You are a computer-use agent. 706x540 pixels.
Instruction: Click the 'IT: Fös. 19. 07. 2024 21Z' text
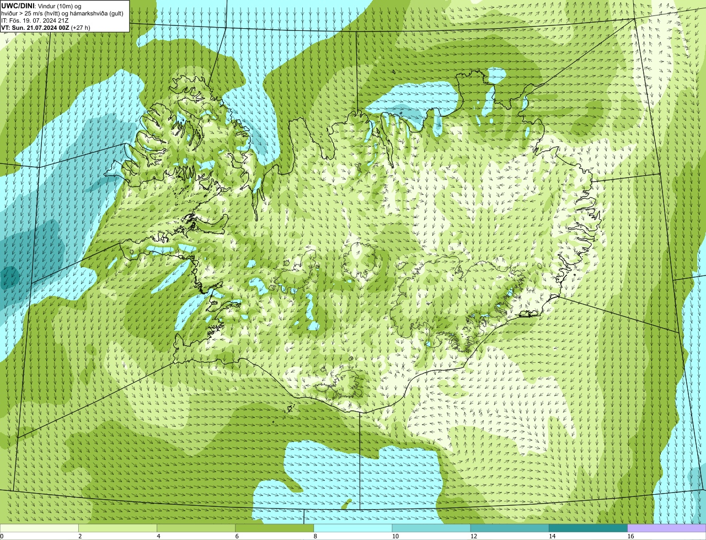[x=35, y=20]
